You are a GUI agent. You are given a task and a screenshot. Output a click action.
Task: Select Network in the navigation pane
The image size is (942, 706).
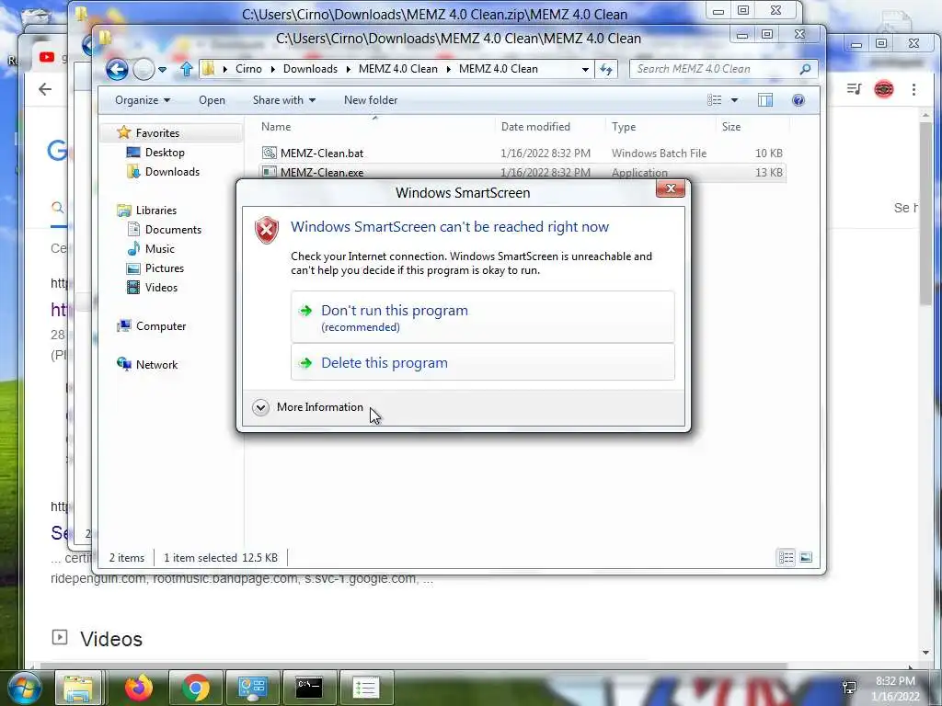click(x=156, y=364)
